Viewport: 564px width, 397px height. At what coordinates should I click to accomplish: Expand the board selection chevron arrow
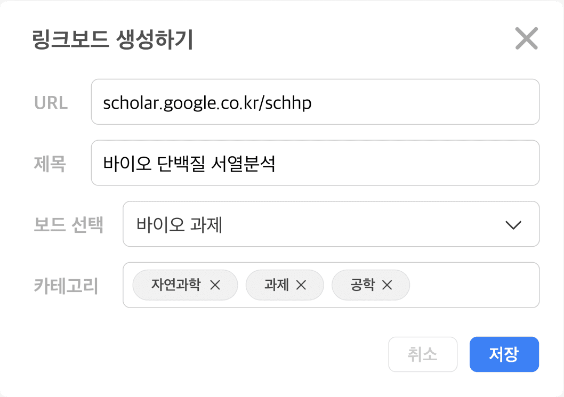click(513, 225)
